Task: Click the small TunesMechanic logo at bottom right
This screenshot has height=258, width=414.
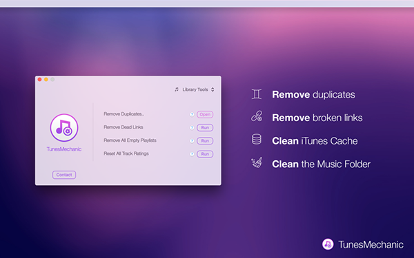Action: pyautogui.click(x=328, y=244)
